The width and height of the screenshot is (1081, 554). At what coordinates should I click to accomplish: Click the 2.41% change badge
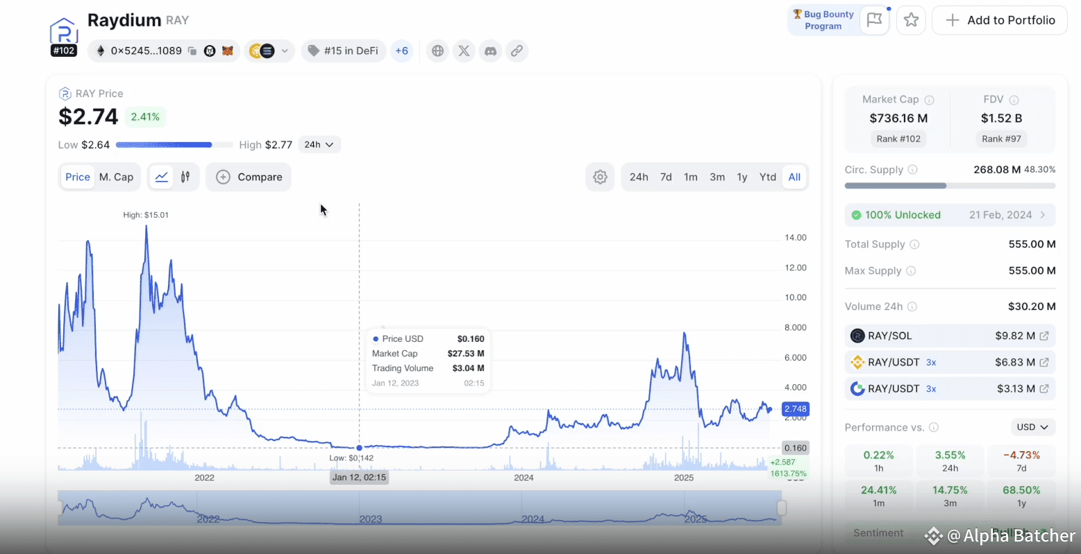(145, 116)
